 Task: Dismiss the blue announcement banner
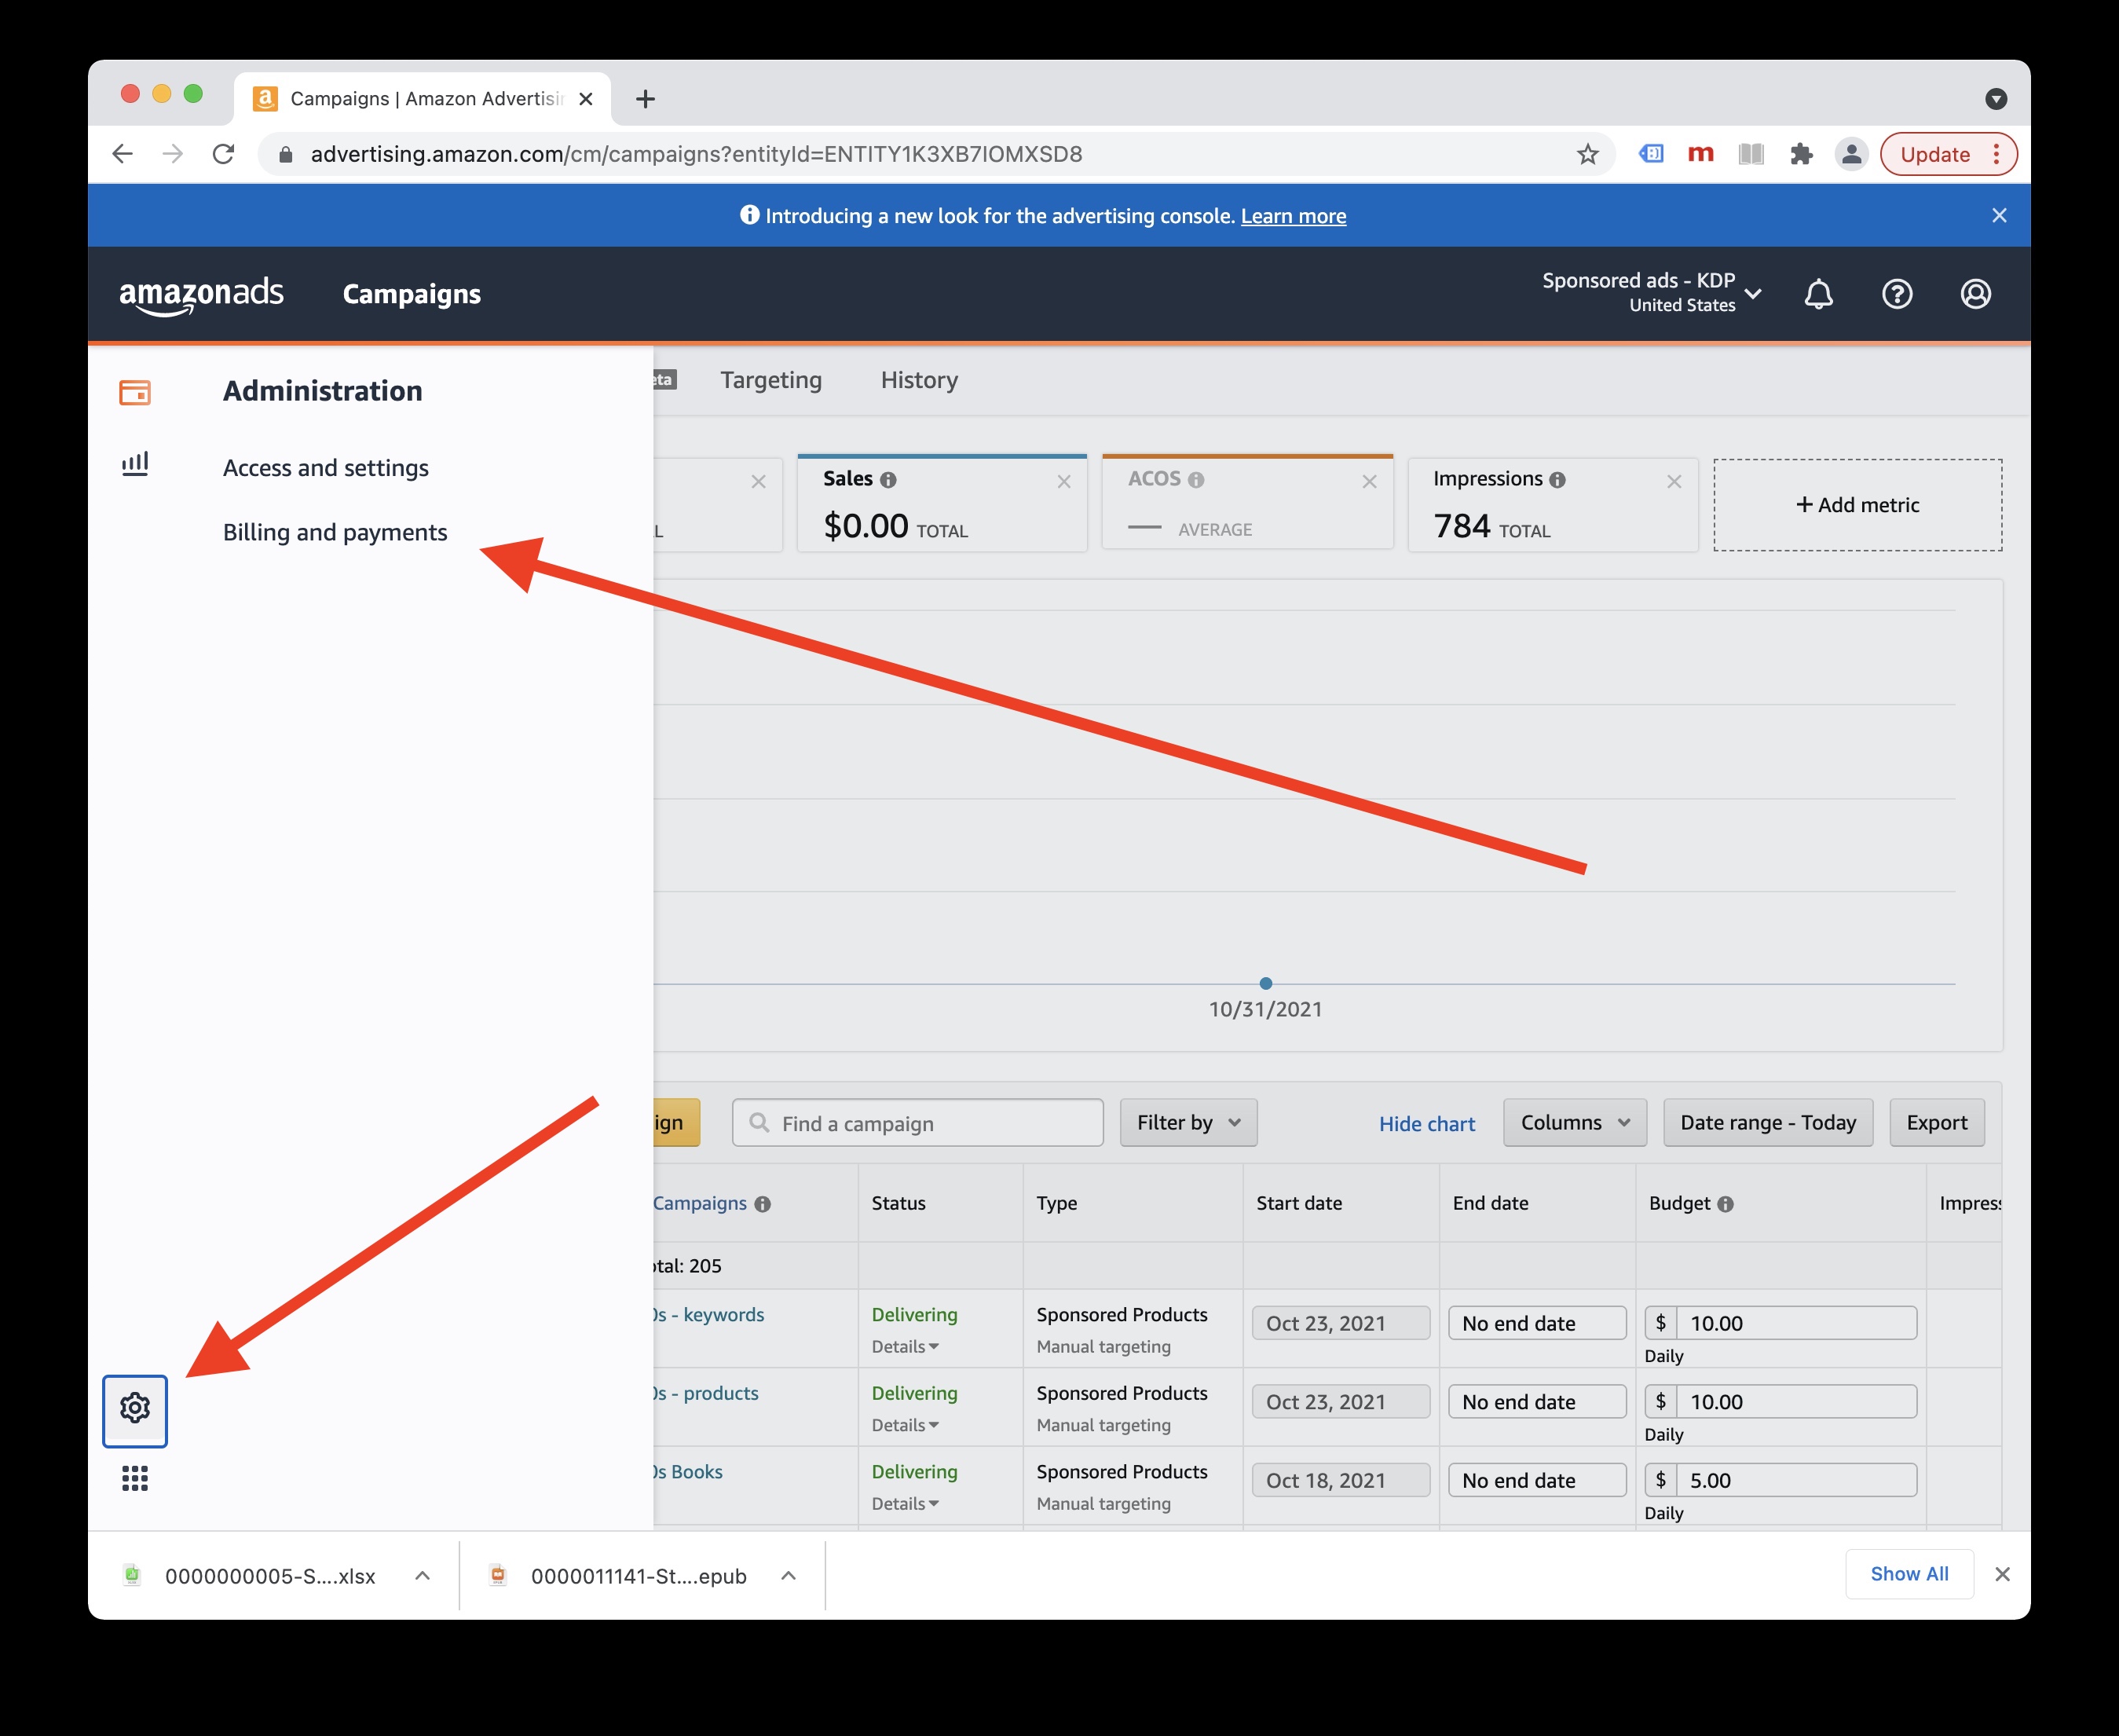[1999, 216]
